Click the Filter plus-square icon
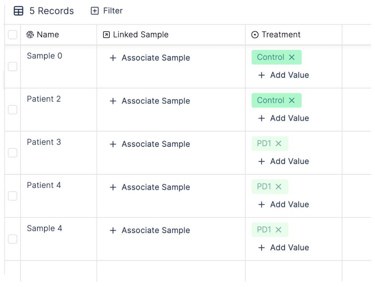The height and width of the screenshot is (287, 375). pyautogui.click(x=95, y=11)
